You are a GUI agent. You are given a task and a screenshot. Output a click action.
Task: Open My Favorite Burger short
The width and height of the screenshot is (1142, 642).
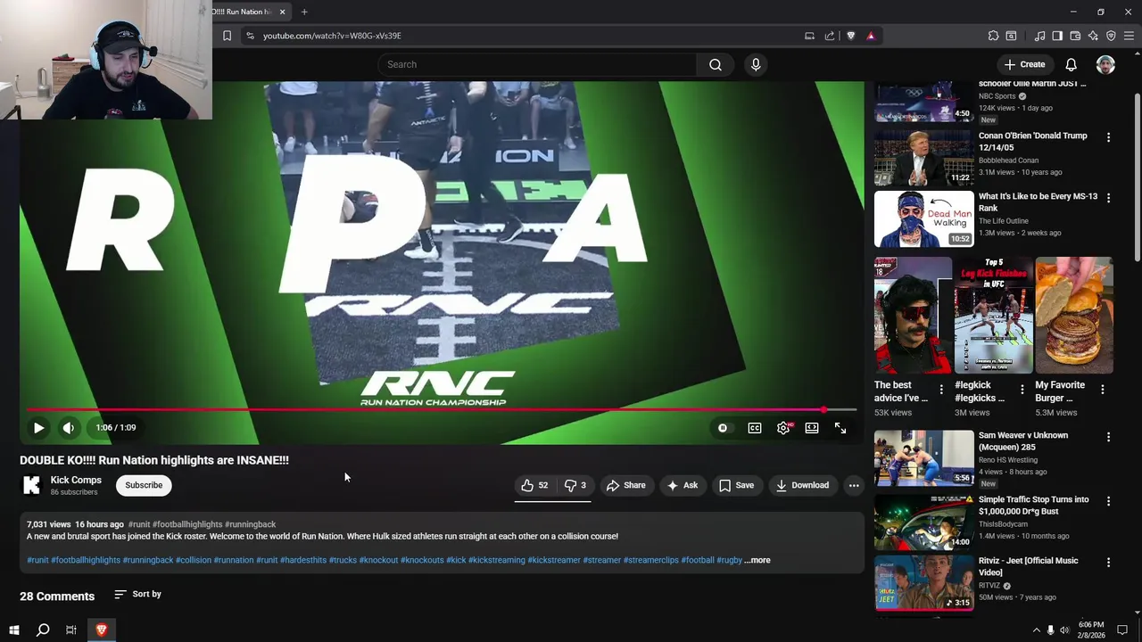1074,316
